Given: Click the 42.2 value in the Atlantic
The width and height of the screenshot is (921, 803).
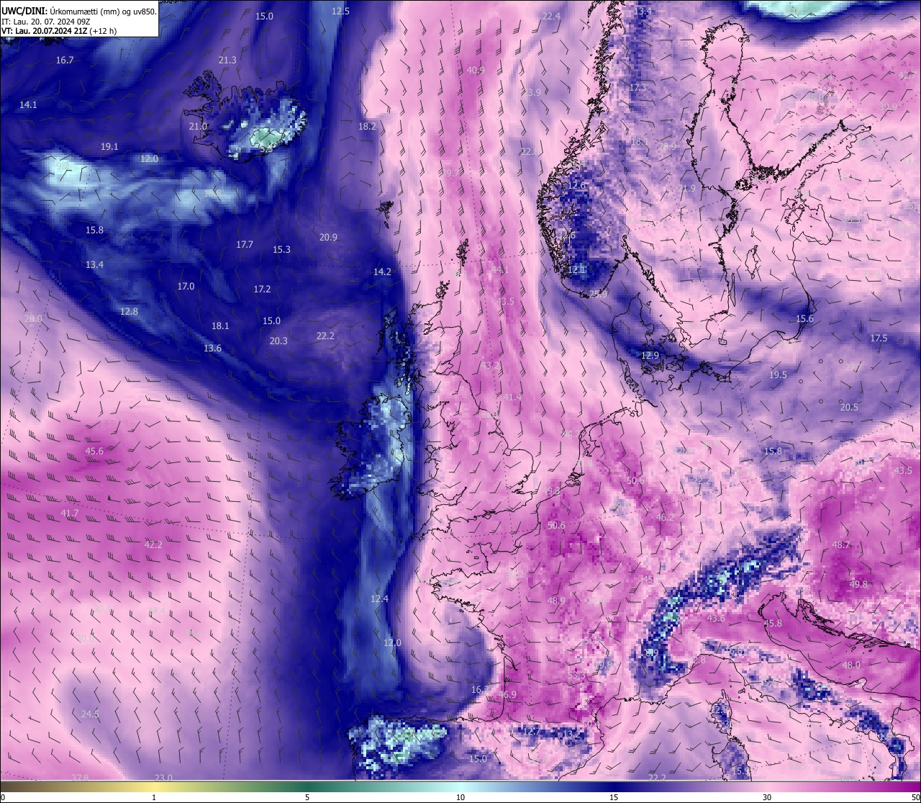Looking at the screenshot, I should click(x=153, y=544).
